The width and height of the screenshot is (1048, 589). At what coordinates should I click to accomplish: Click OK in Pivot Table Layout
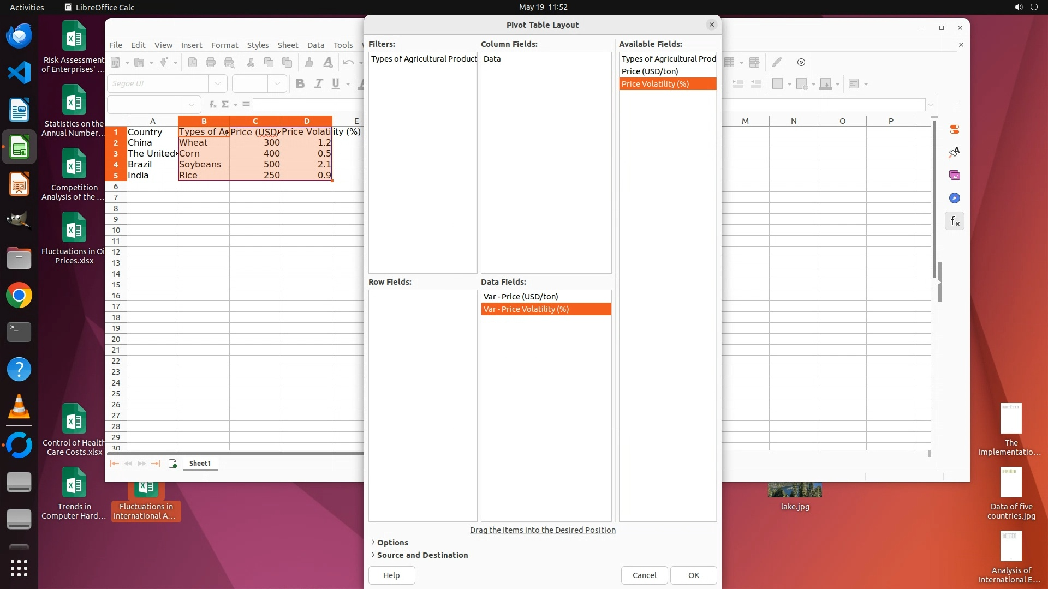(x=693, y=575)
